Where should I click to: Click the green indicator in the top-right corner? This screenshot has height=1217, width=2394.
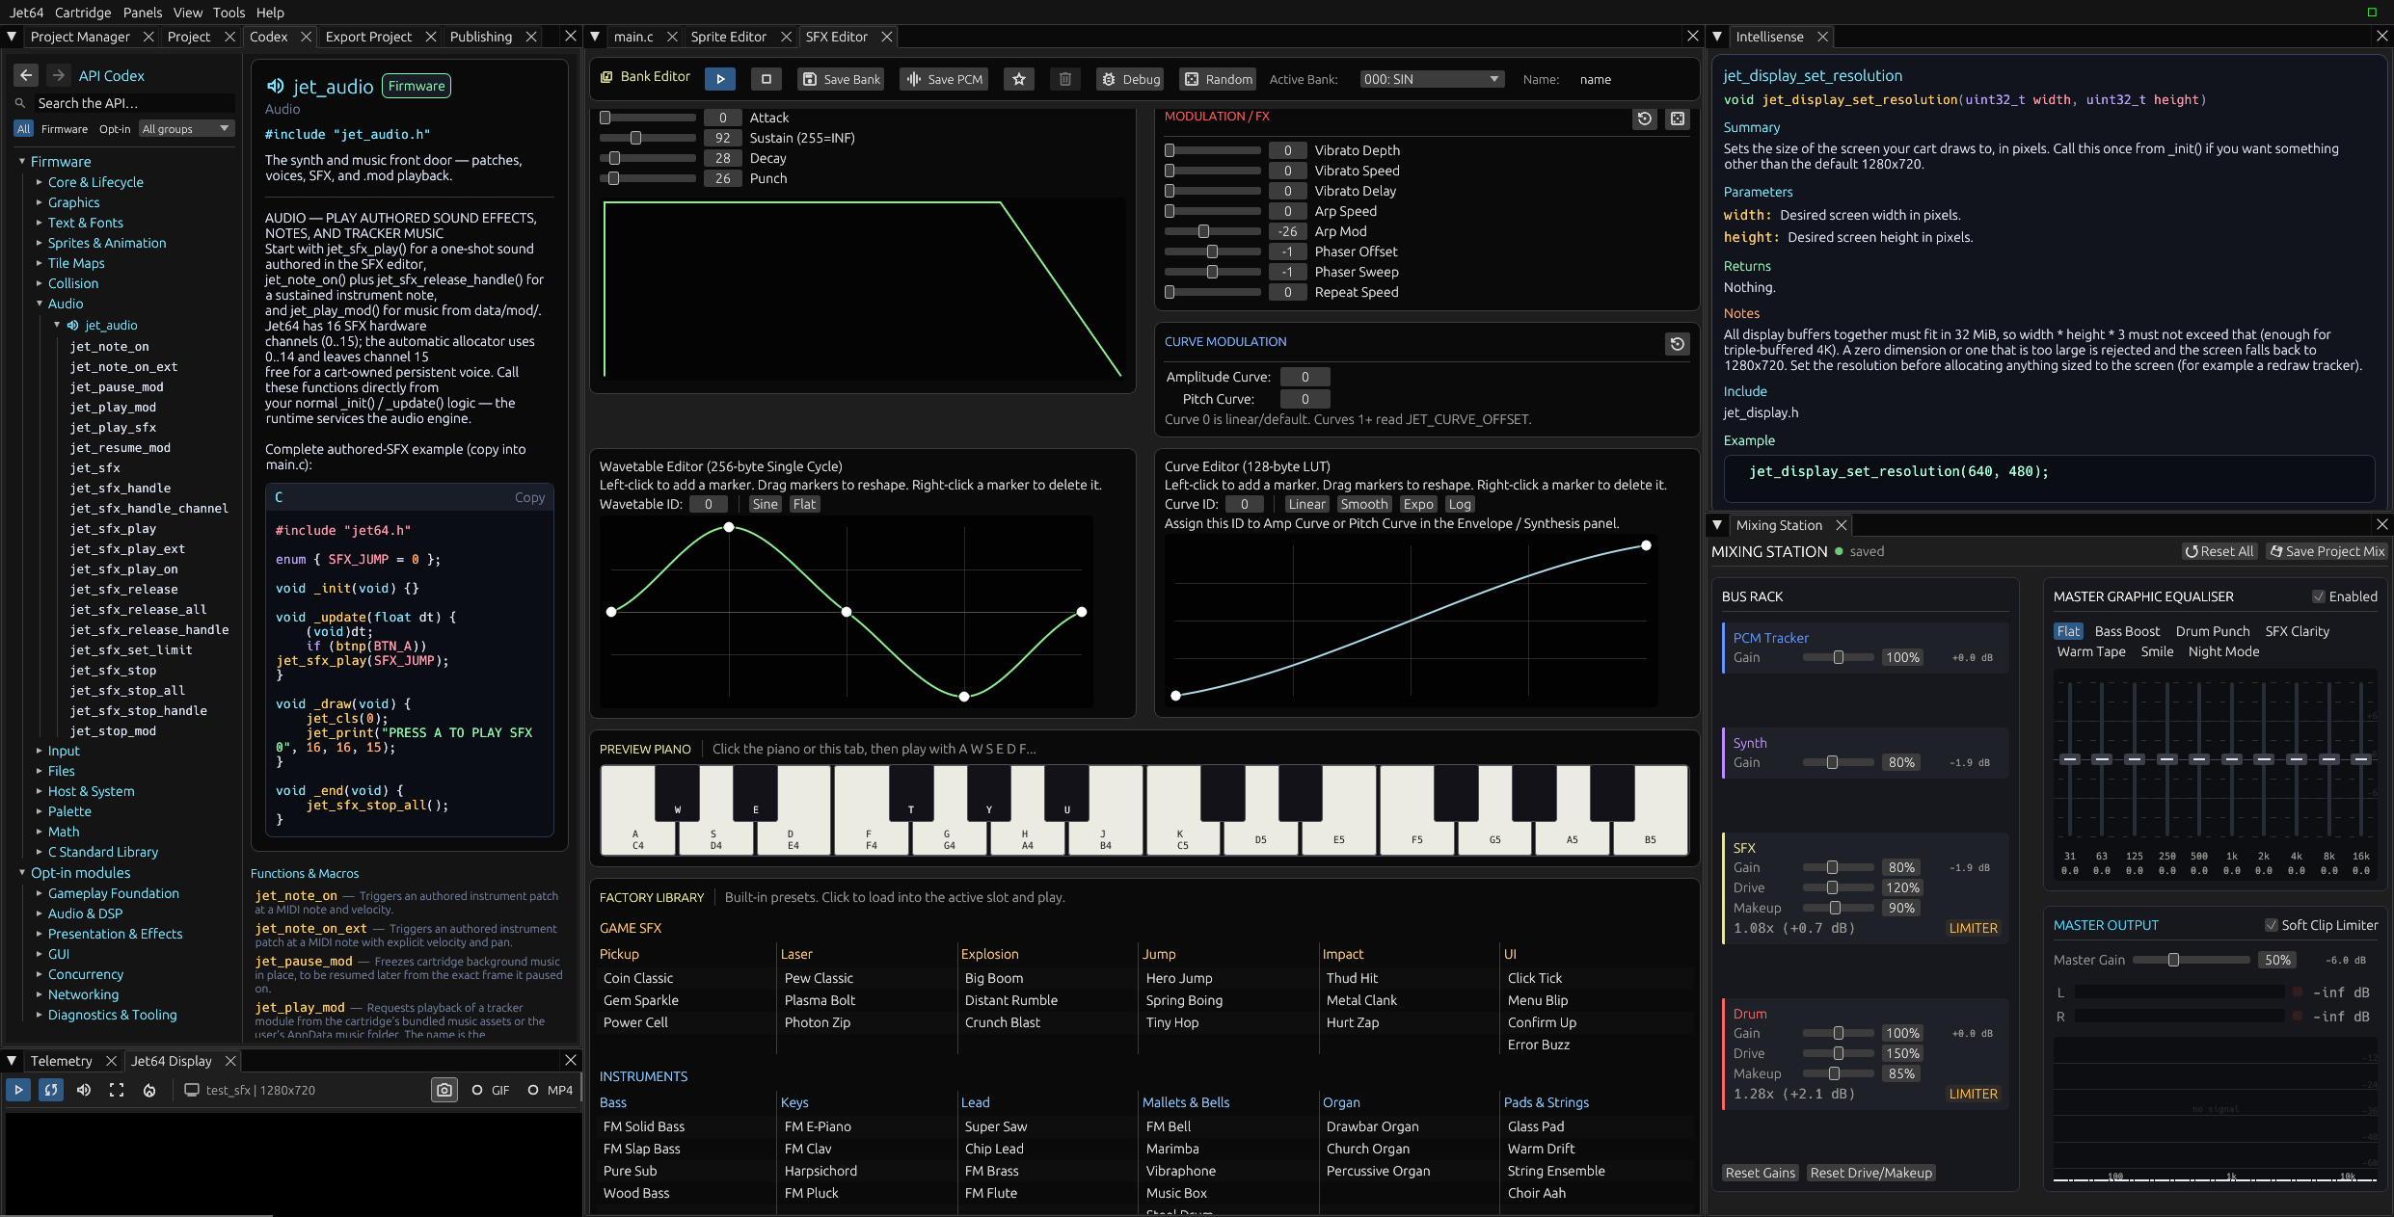click(2372, 12)
